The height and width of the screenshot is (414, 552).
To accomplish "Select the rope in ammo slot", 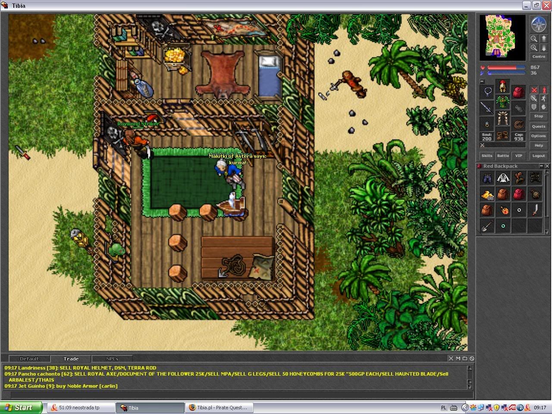I will point(518,124).
